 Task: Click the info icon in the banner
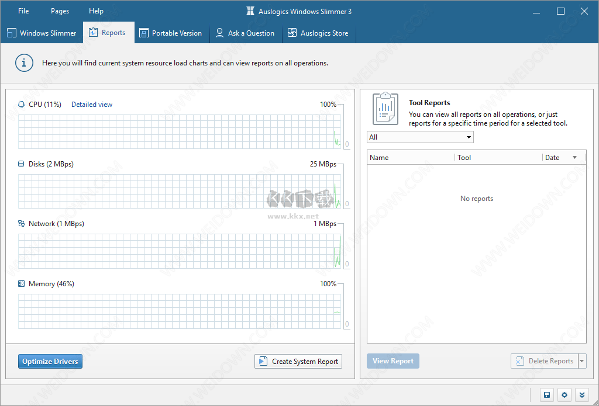pyautogui.click(x=24, y=63)
